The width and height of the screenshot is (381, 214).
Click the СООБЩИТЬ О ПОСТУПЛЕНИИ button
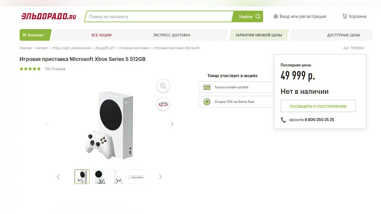click(318, 106)
